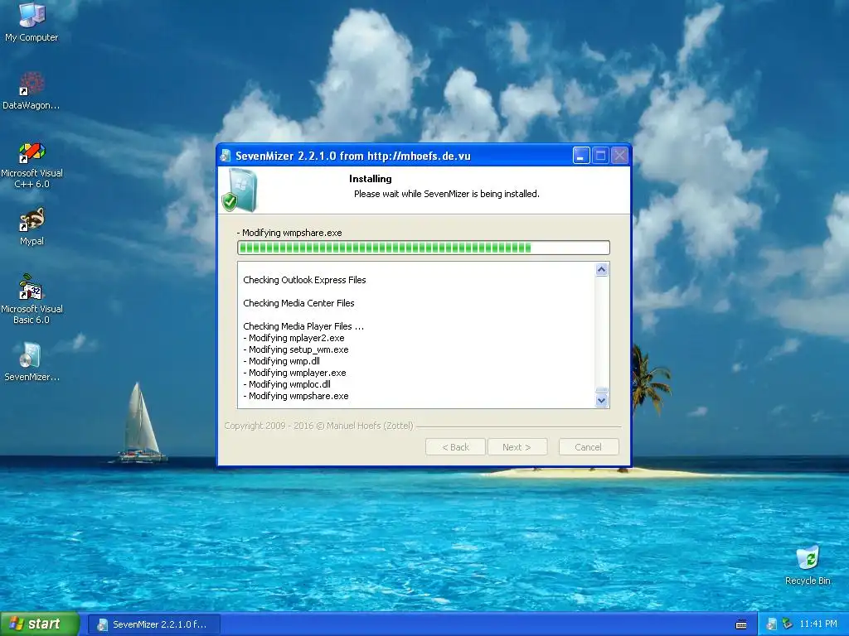
Task: Click '- Modifying wmplayer.exe' log line
Action: tap(294, 373)
